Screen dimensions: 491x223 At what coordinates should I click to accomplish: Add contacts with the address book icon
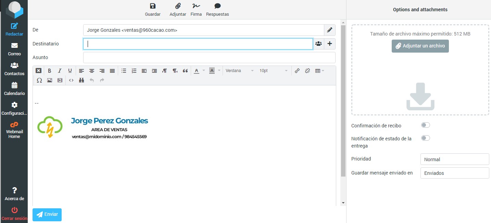pos(318,44)
